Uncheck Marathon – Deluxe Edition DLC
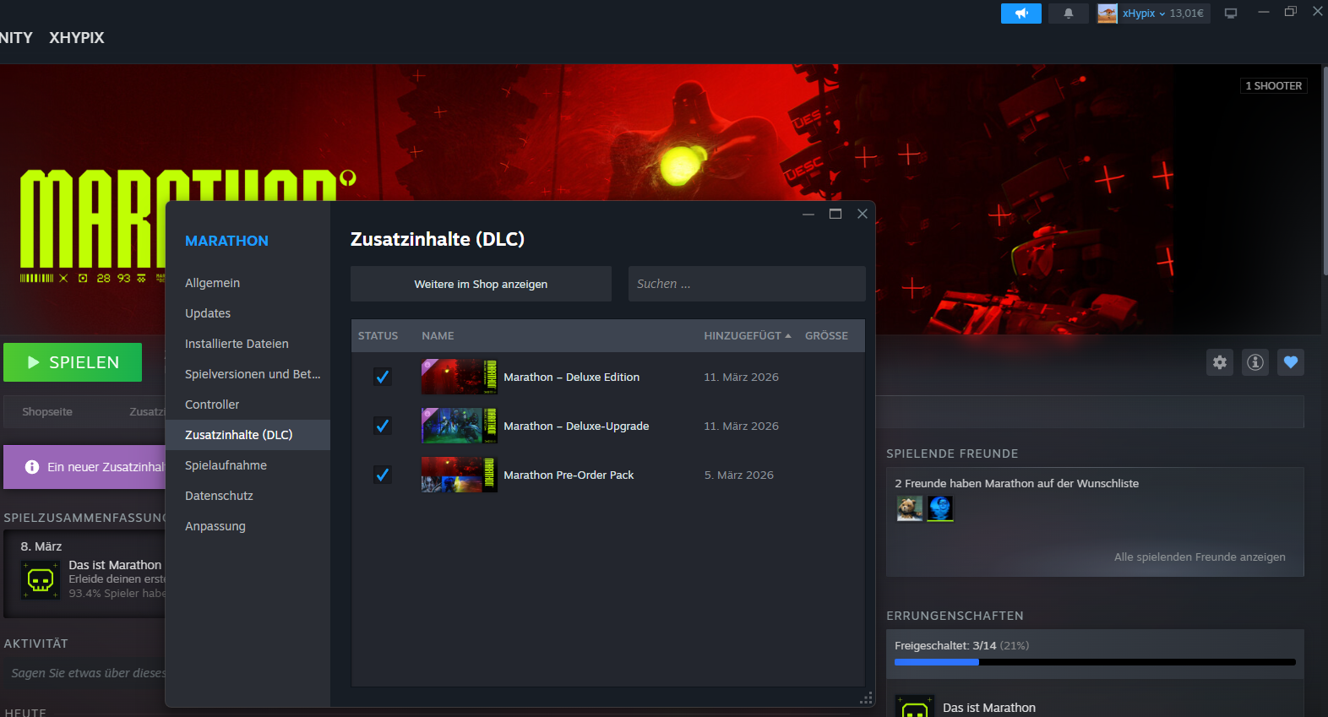This screenshot has height=717, width=1328. point(383,377)
